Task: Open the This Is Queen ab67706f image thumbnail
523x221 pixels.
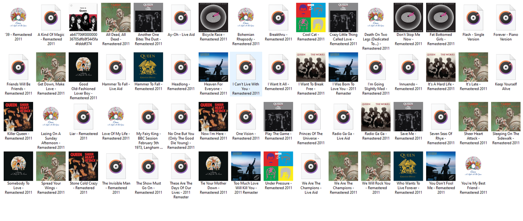Action: tap(83, 18)
